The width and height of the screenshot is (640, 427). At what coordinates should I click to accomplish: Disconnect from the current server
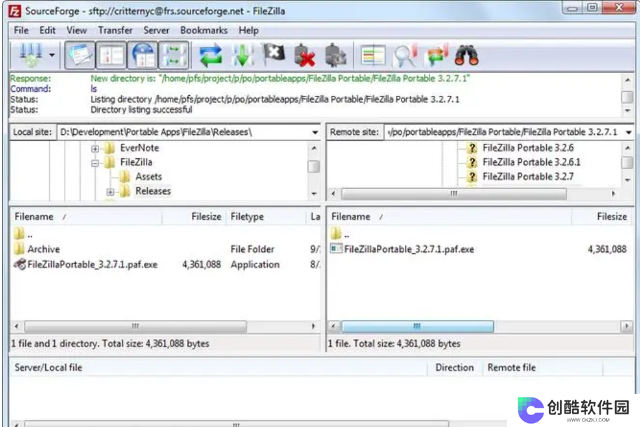point(304,55)
